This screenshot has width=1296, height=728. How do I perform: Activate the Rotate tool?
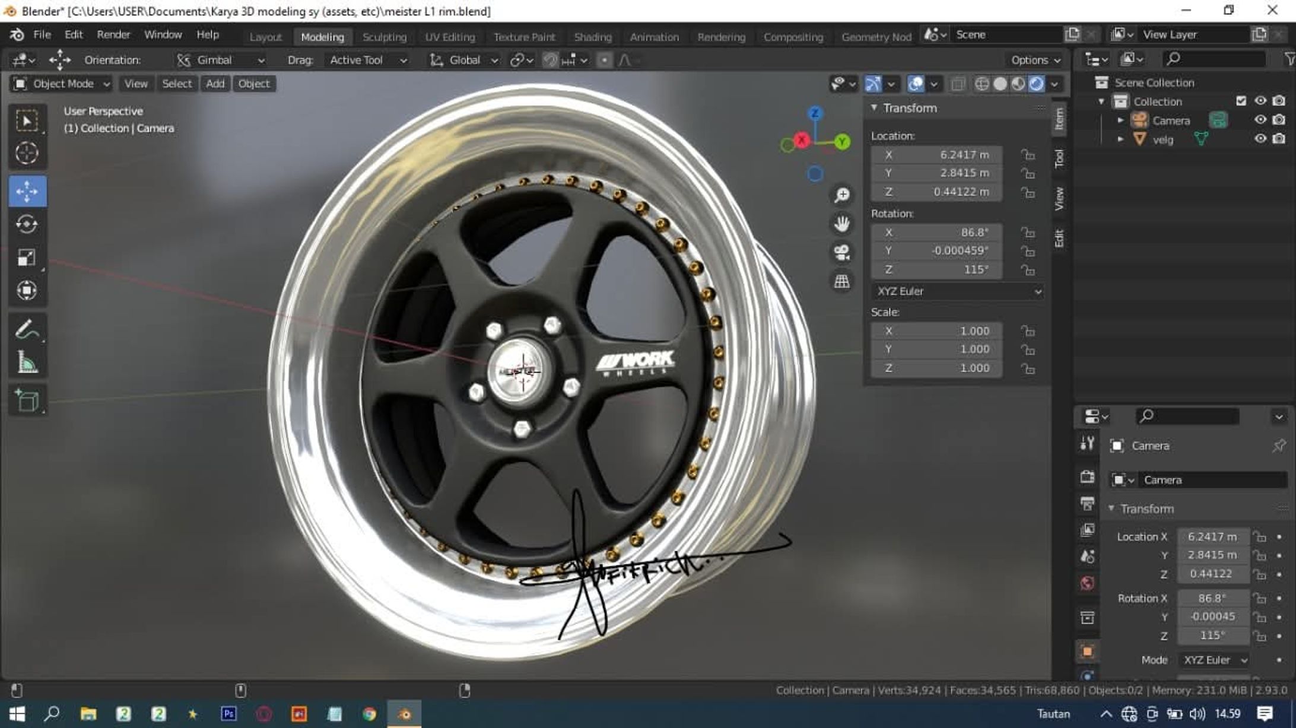27,224
